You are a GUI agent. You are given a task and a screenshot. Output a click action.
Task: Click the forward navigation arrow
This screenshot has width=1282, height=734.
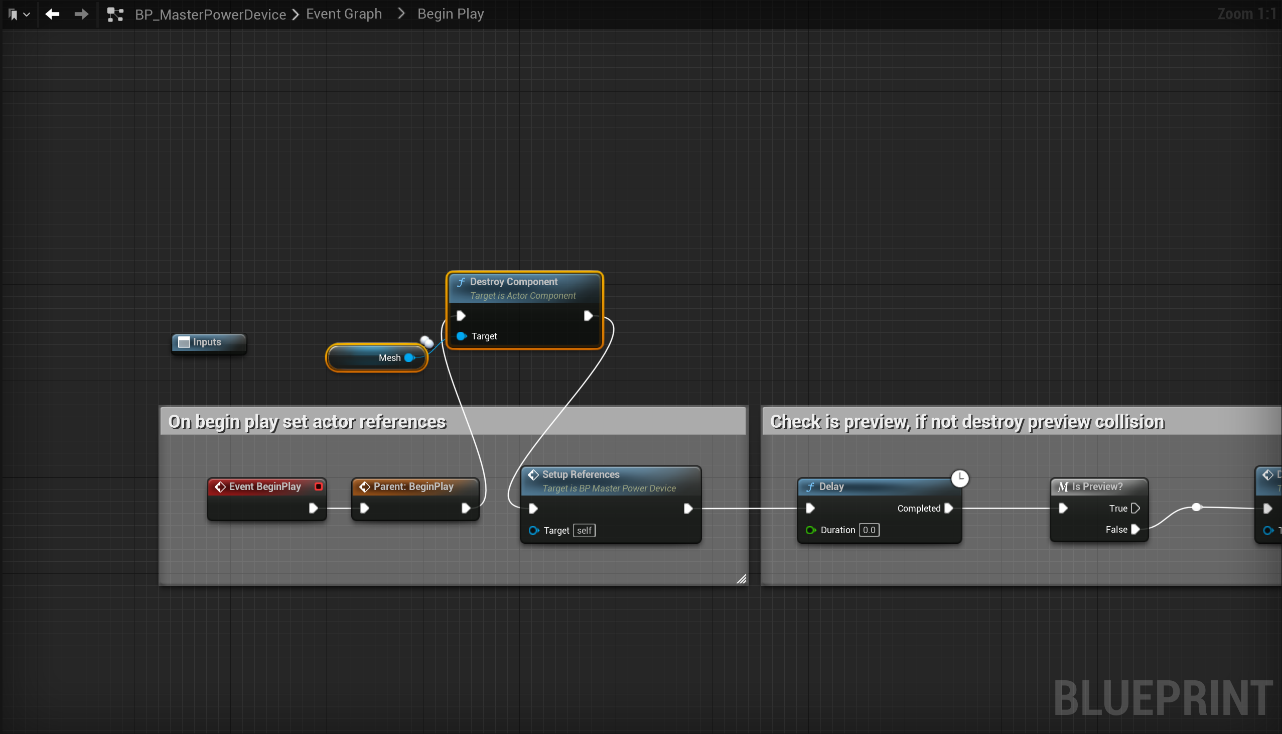(x=81, y=14)
